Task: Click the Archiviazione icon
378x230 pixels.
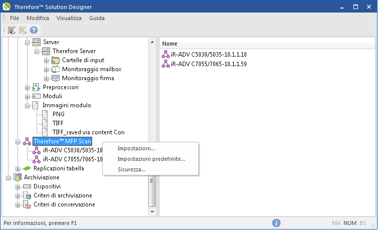Action: (18, 177)
